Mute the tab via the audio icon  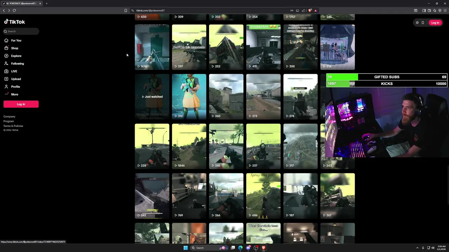[x=7, y=3]
